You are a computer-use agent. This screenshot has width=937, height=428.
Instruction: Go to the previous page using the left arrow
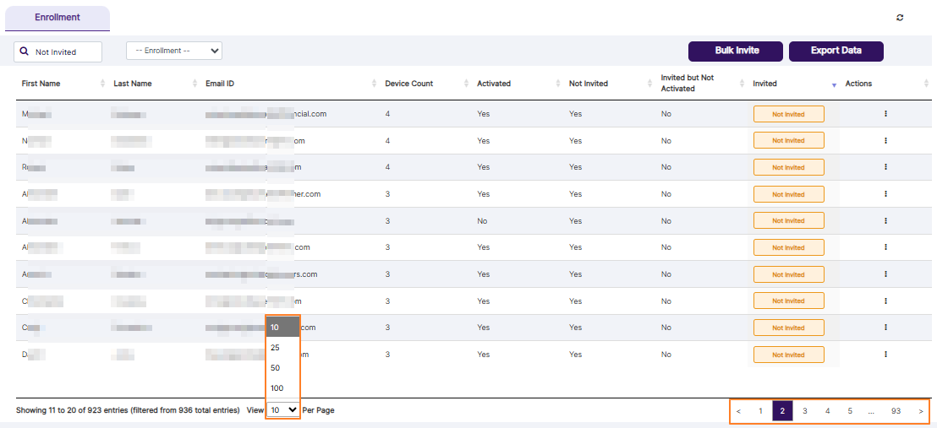pyautogui.click(x=738, y=410)
